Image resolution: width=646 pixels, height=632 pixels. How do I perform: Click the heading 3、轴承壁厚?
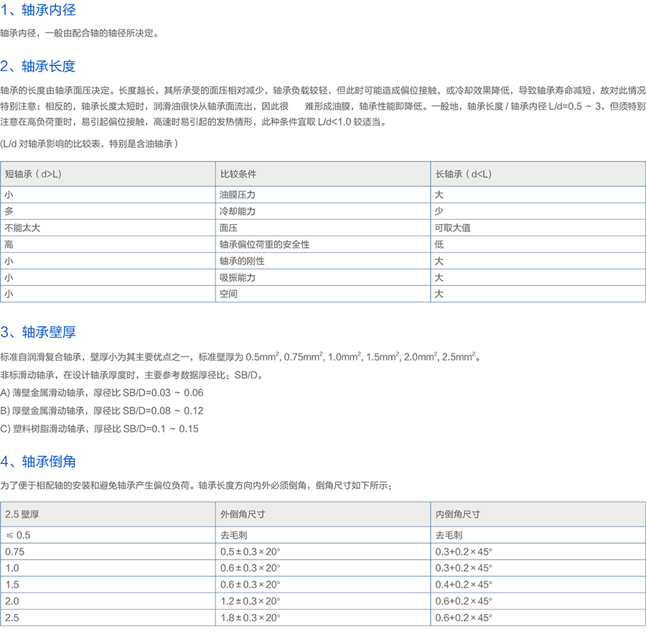coord(38,332)
